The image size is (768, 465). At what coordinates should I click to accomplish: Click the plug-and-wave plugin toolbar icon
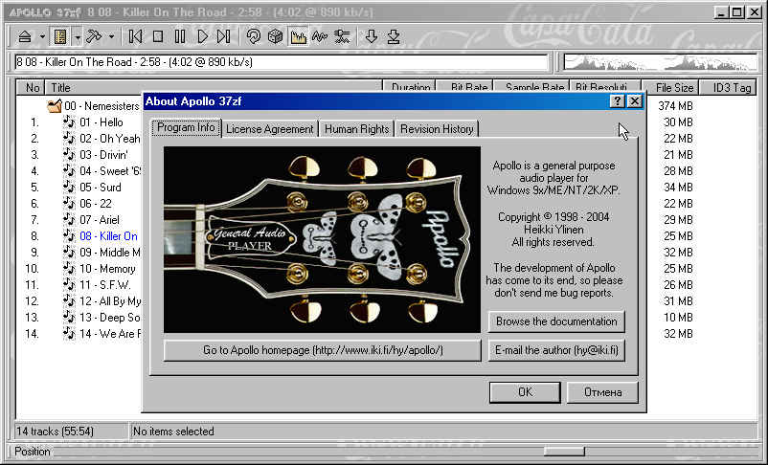tap(342, 36)
